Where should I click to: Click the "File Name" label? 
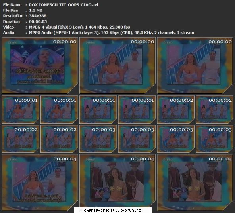[12, 5]
